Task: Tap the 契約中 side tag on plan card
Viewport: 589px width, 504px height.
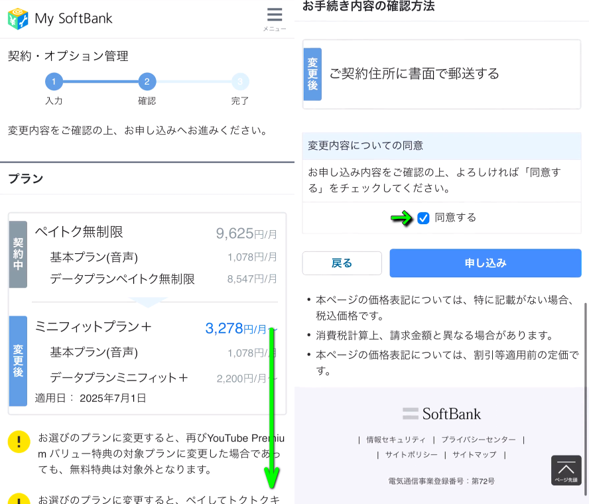Action: pyautogui.click(x=18, y=254)
